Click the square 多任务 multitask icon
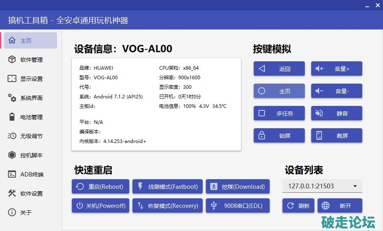This screenshot has height=231, width=383. pos(262,114)
